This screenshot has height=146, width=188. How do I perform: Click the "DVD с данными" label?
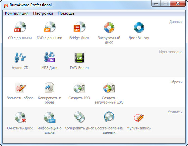coord(50,38)
